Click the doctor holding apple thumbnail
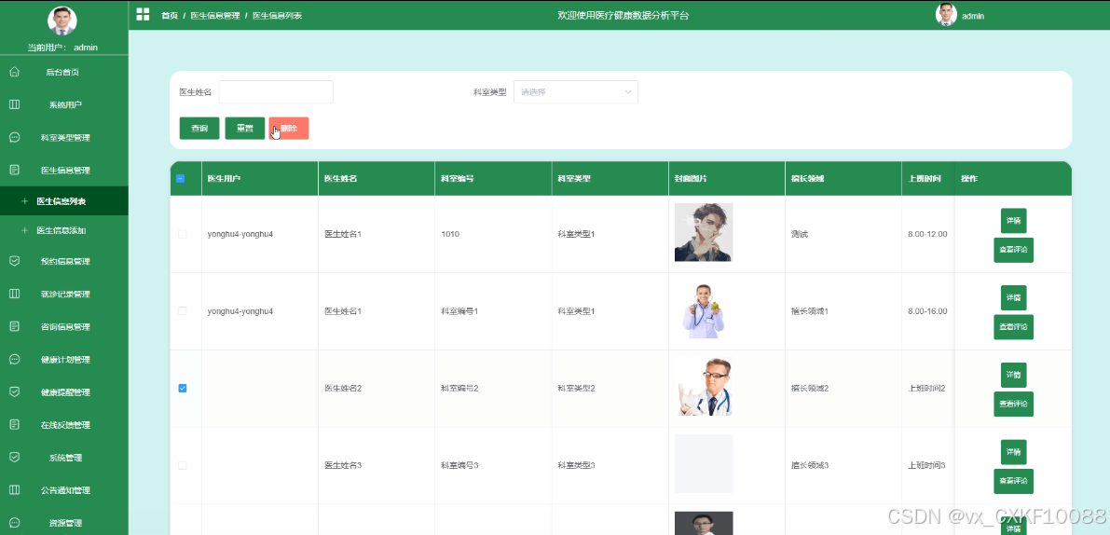 [704, 310]
